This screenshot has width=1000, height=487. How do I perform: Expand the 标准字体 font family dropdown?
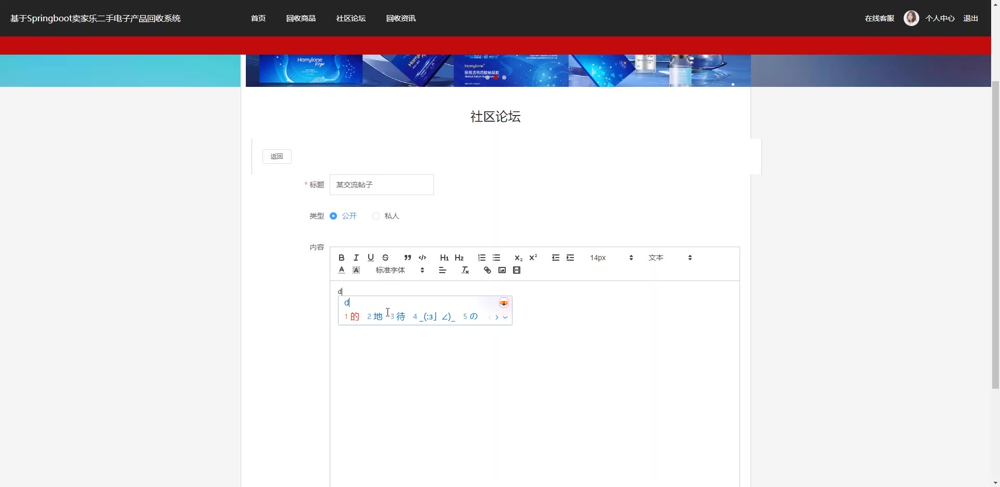pos(399,270)
